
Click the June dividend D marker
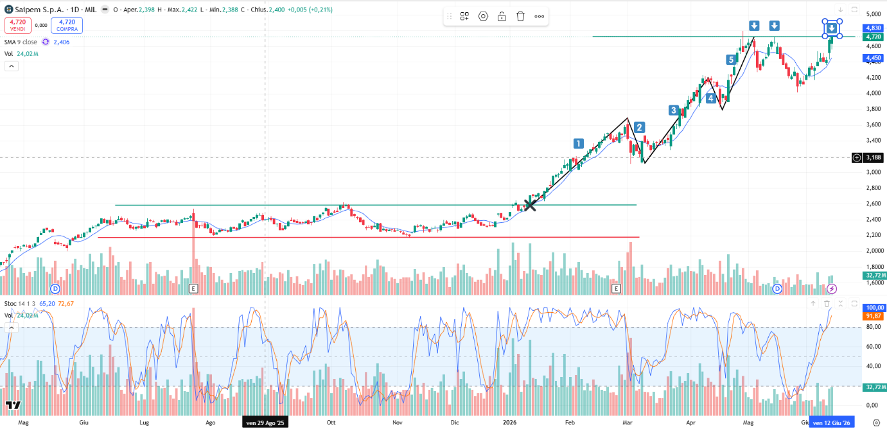click(777, 288)
